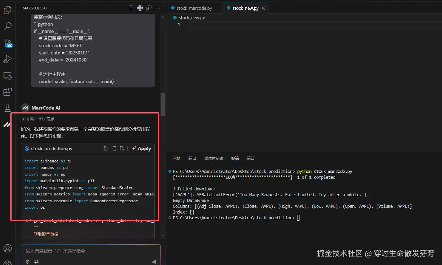This screenshot has width=442, height=265.
Task: Open the 输出 (Output) panel tab
Action: (x=192, y=158)
